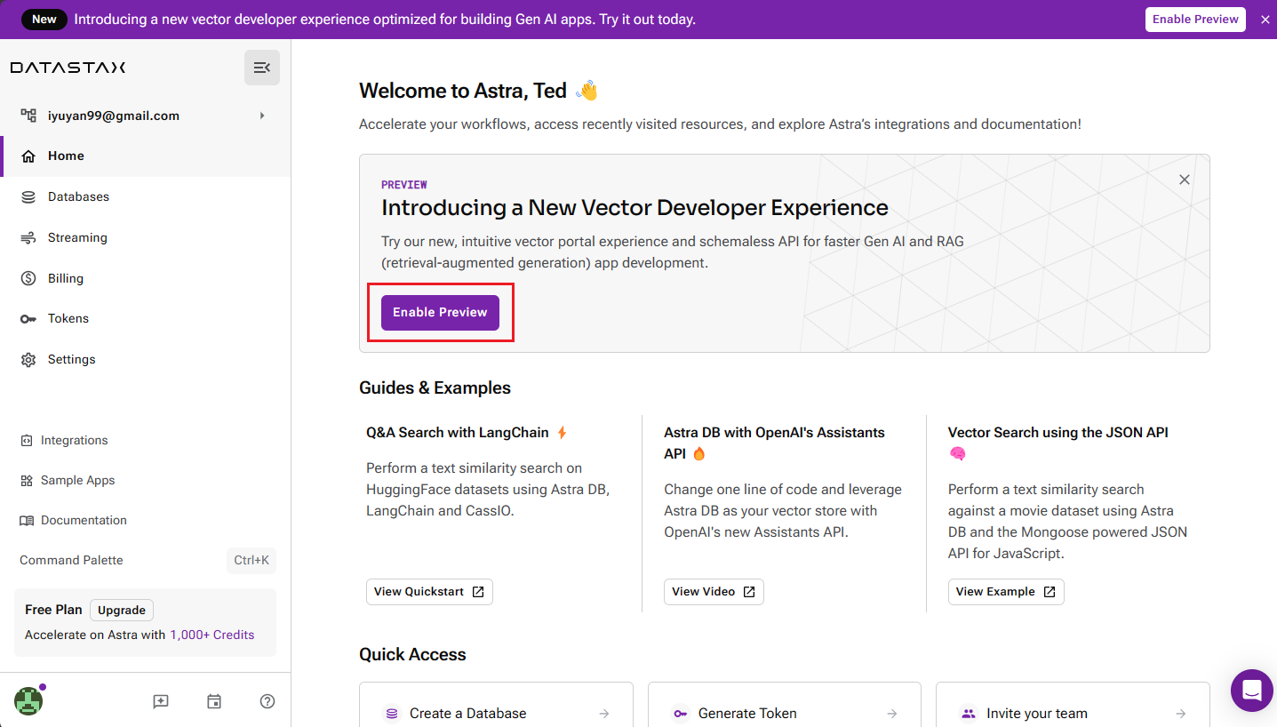
Task: Click the View Video button
Action: pyautogui.click(x=714, y=592)
